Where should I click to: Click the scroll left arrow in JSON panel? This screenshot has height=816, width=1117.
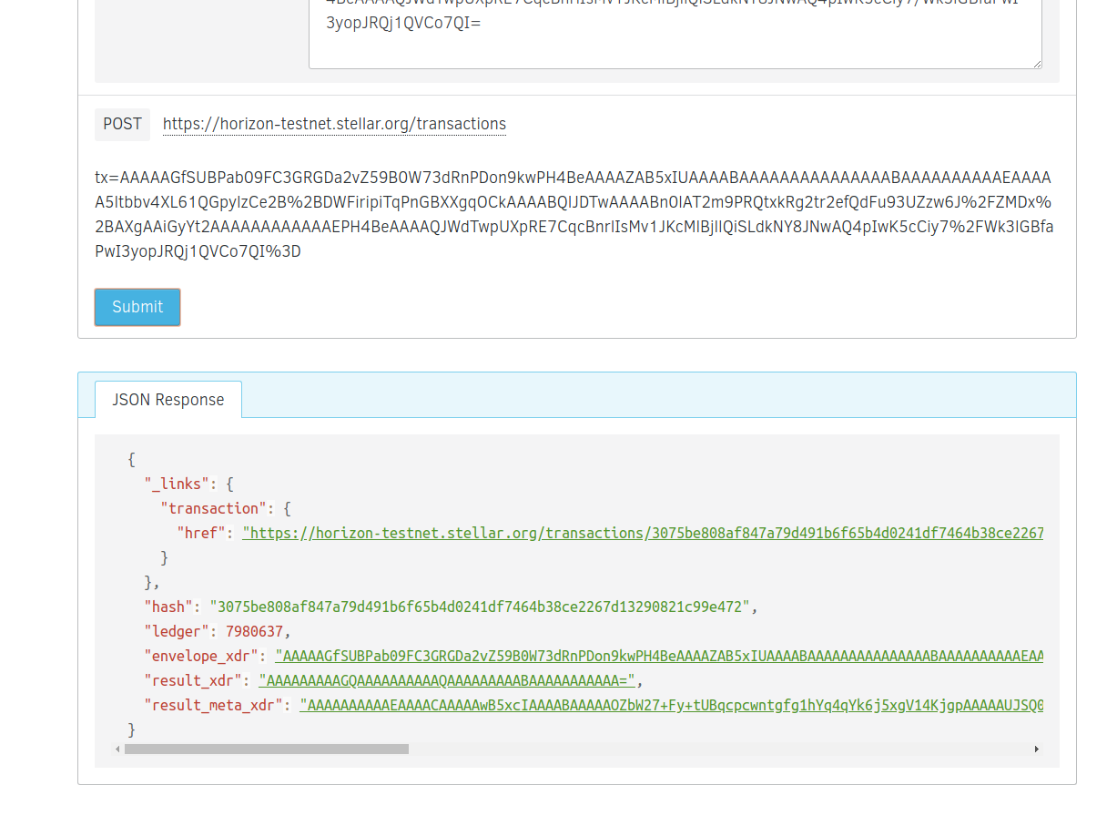pyautogui.click(x=117, y=749)
